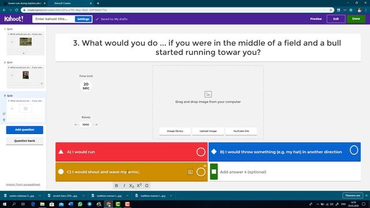Click the Kahoot! logo
The height and width of the screenshot is (208, 370).
(14, 19)
